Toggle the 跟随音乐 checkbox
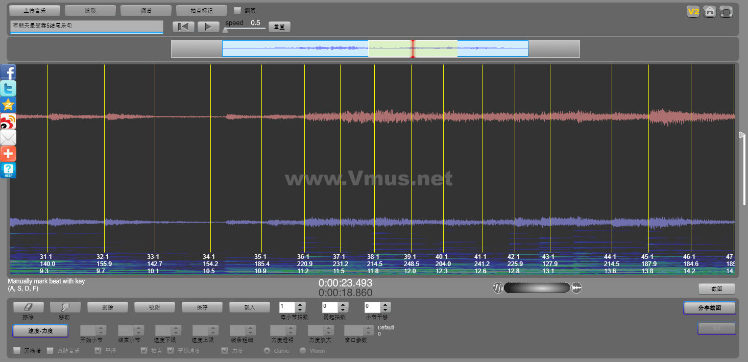This screenshot has height=362, width=748. pyautogui.click(x=50, y=351)
